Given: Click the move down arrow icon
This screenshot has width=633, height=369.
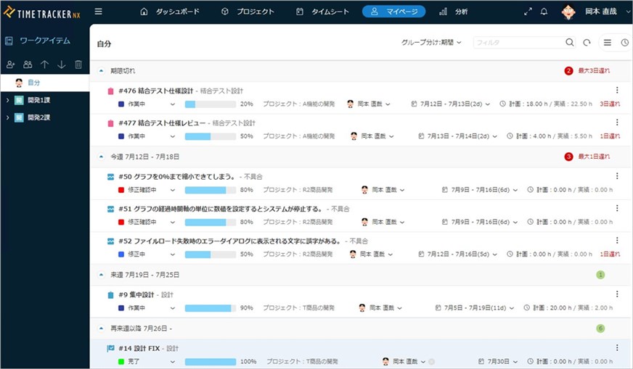Looking at the screenshot, I should (x=62, y=64).
